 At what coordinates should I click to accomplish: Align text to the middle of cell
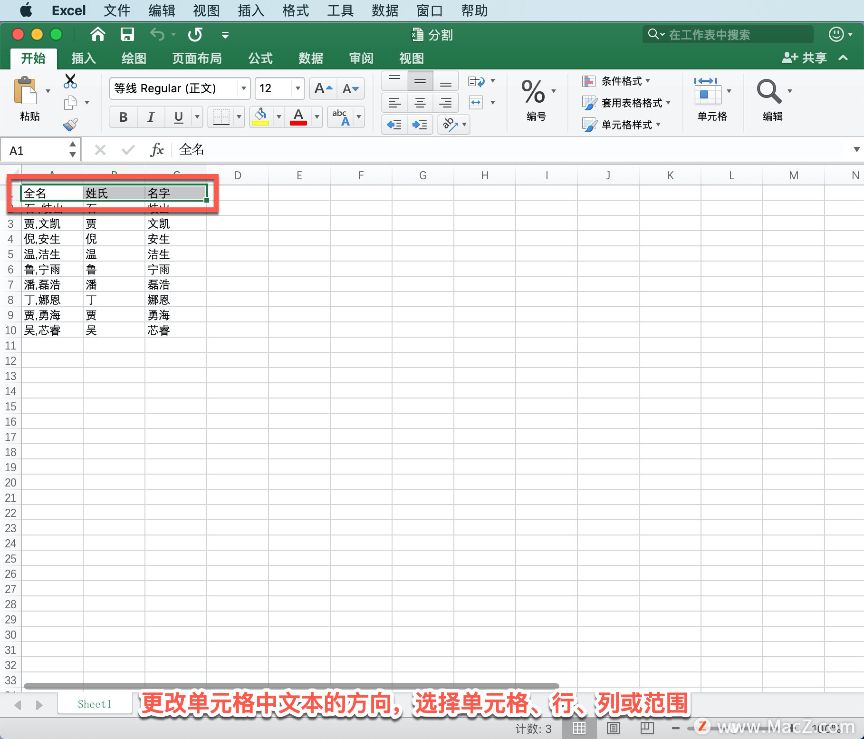coord(420,81)
